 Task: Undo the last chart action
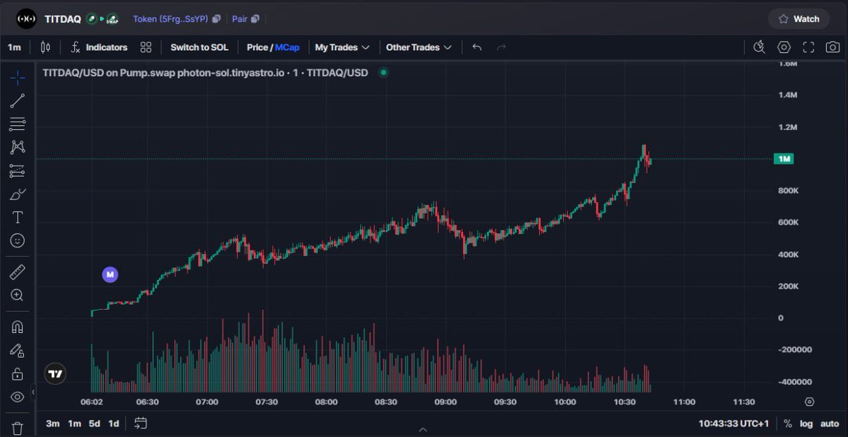pyautogui.click(x=477, y=47)
